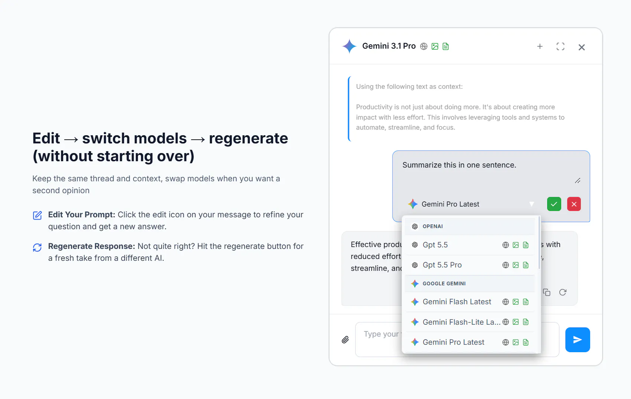
Task: Attach a file with the paperclip icon
Action: [x=345, y=340]
